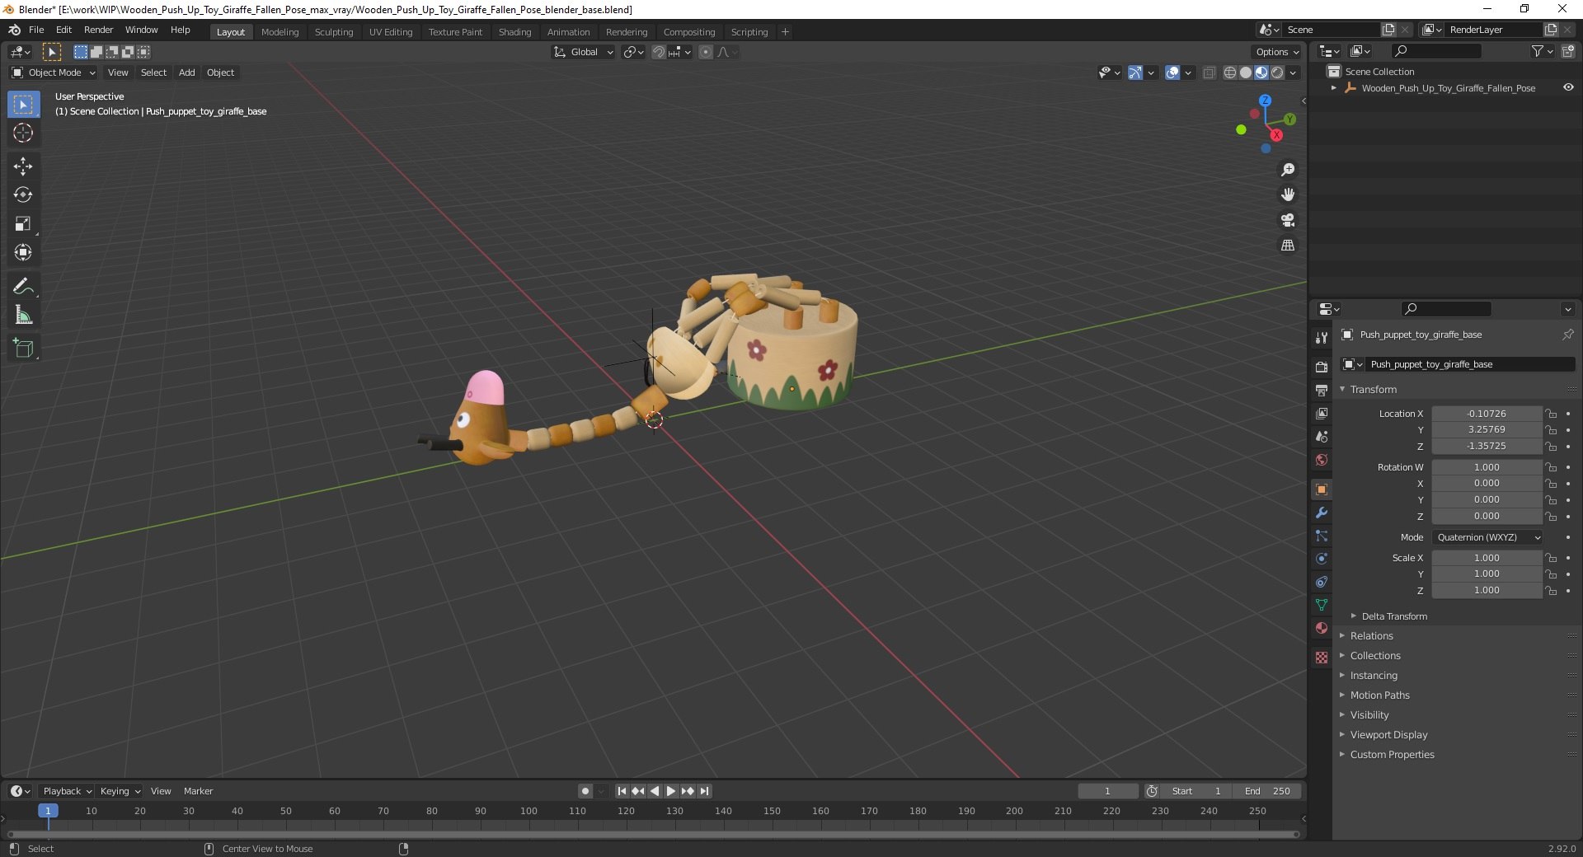
Task: Toggle Location X lock
Action: 1551,414
